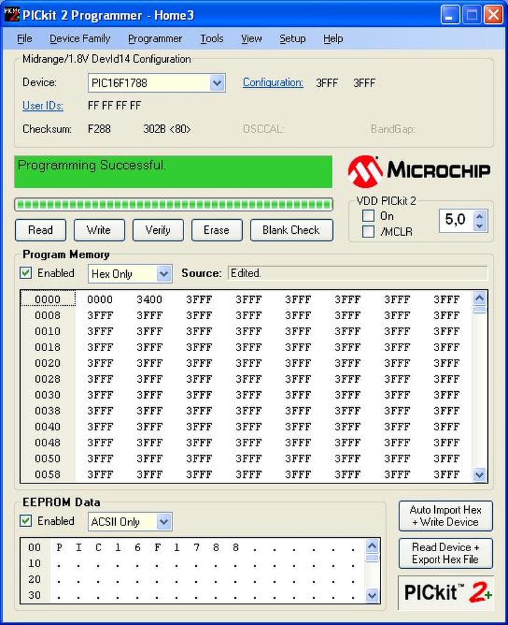Click the letter P in EEPROM data
This screenshot has height=625, width=508.
tap(59, 547)
